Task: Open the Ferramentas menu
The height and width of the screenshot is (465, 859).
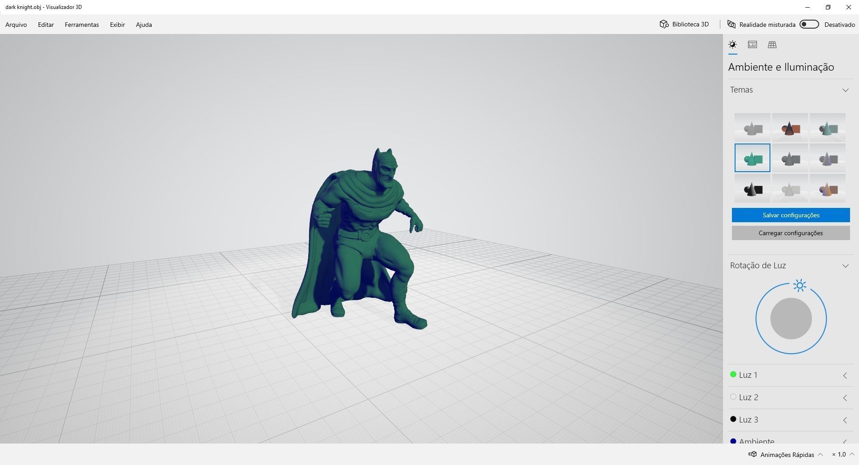Action: coord(82,25)
